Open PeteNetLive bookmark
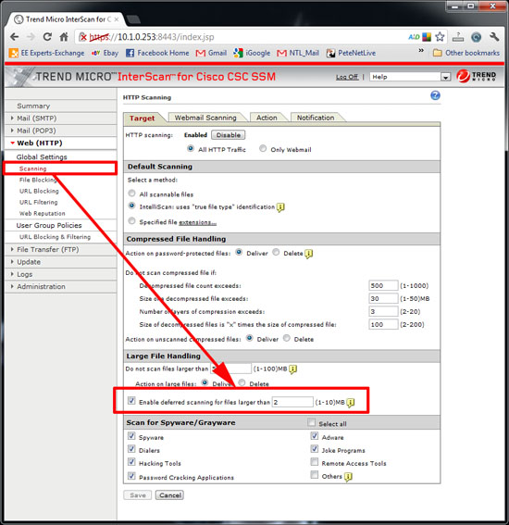The image size is (509, 525). [351, 53]
